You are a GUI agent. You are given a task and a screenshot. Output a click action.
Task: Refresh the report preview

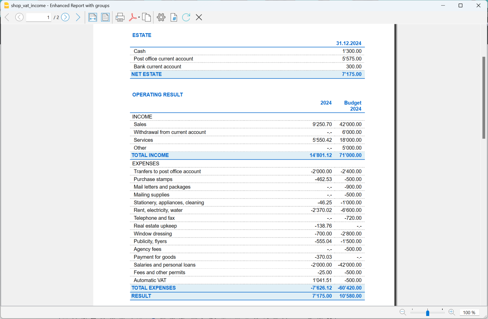pos(186,17)
